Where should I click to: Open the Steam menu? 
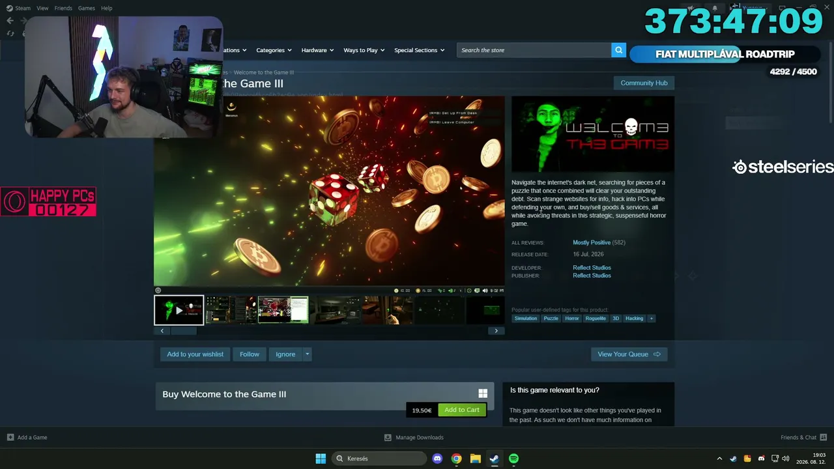pyautogui.click(x=23, y=8)
